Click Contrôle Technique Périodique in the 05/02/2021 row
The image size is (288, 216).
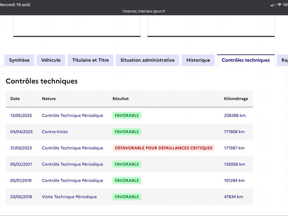(73, 164)
